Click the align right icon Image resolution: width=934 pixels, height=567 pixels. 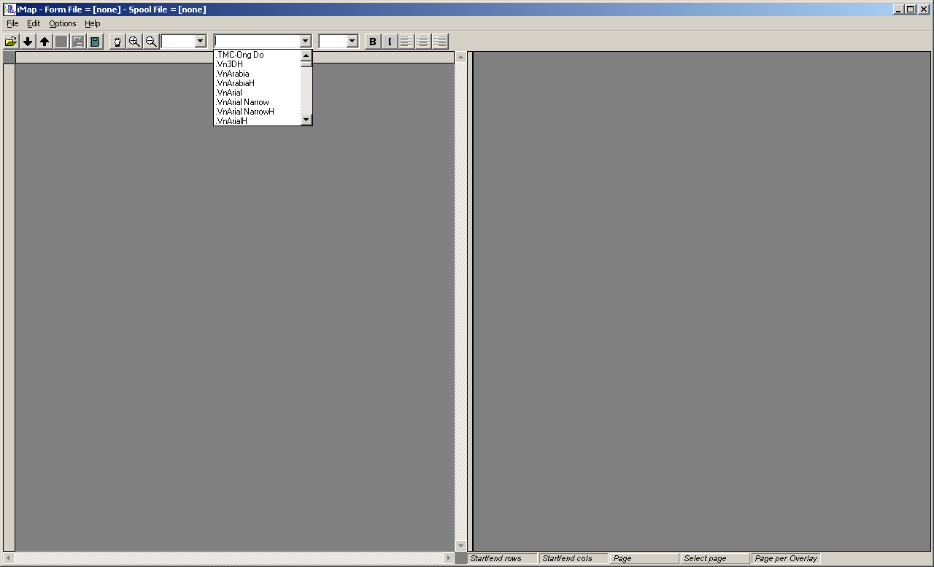tap(440, 42)
